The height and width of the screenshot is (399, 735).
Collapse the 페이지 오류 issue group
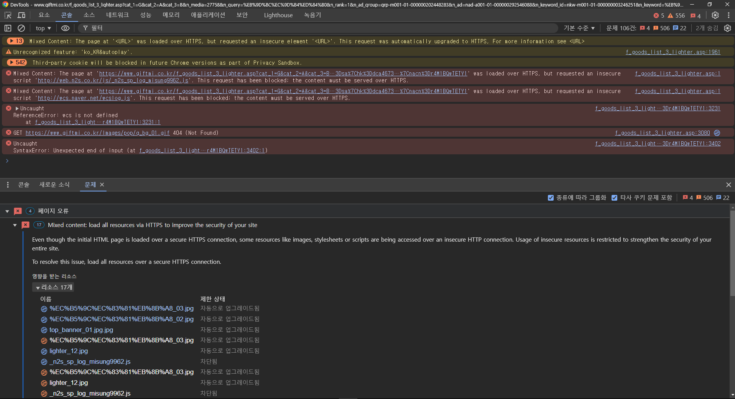[7, 211]
